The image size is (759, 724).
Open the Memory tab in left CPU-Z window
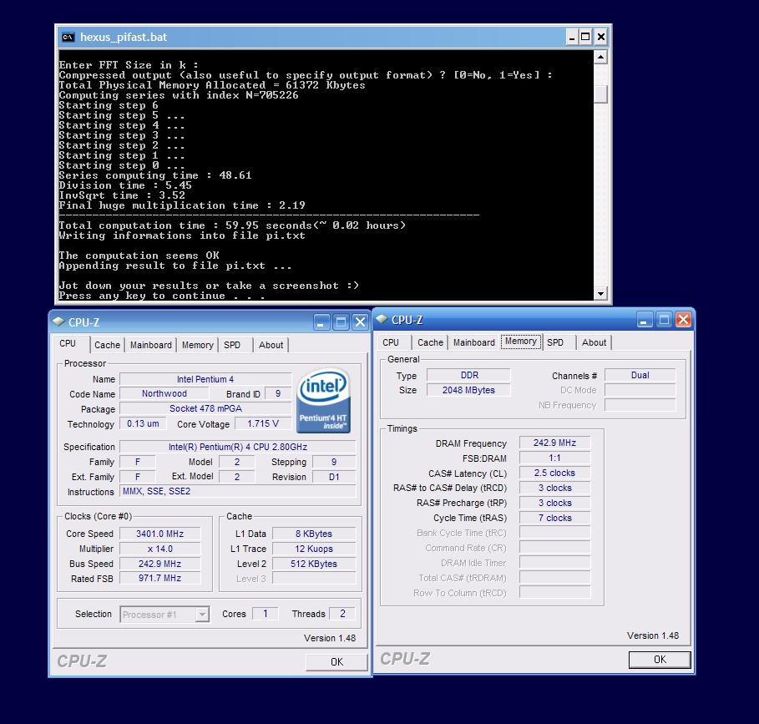coord(198,345)
